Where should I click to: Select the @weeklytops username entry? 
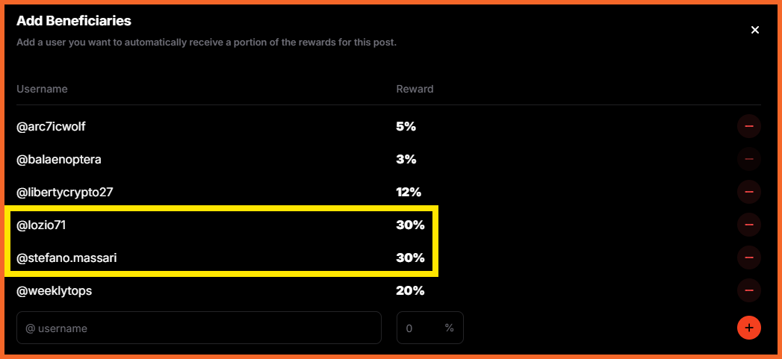pos(55,290)
